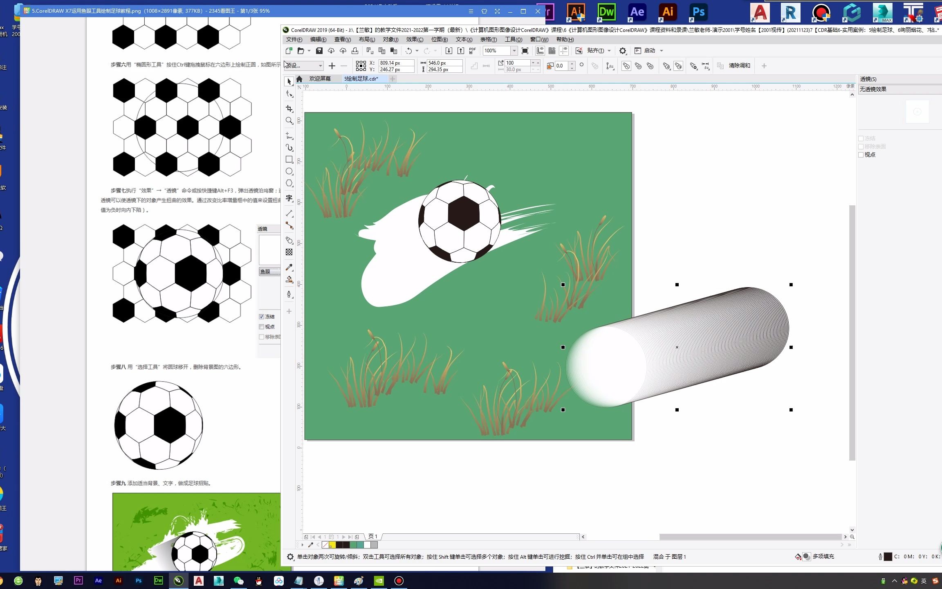The image size is (942, 589).
Task: Click the Save disk icon
Action: pos(319,51)
